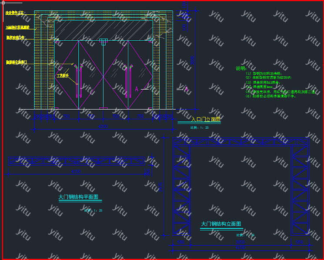Click the magenta section marker A outside frame

[186, 89]
